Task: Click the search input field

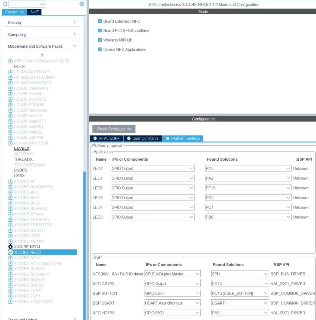Action: (26, 4)
